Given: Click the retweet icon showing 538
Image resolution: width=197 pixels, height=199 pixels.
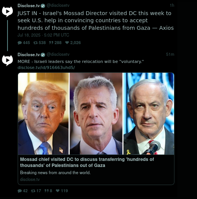Looking at the screenshot, I should pos(35,43).
